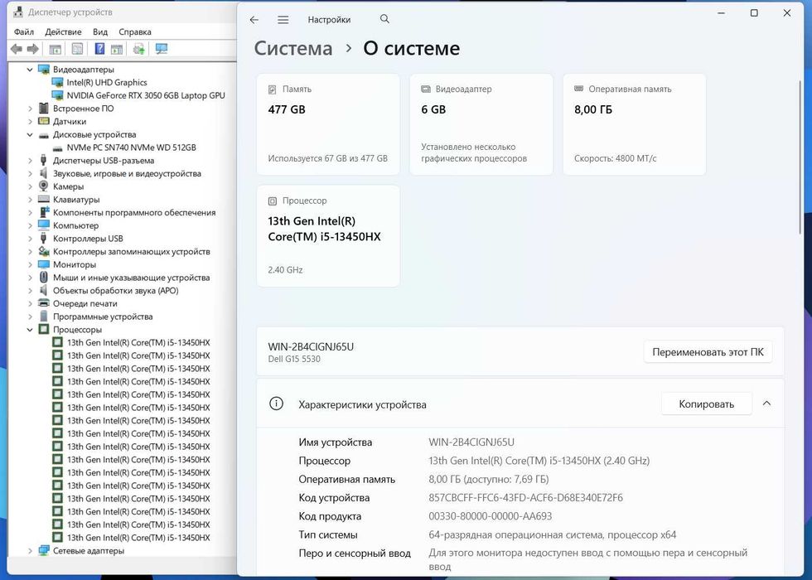This screenshot has height=580, width=812.
Task: Click the update driver toolbar icon
Action: (x=139, y=49)
